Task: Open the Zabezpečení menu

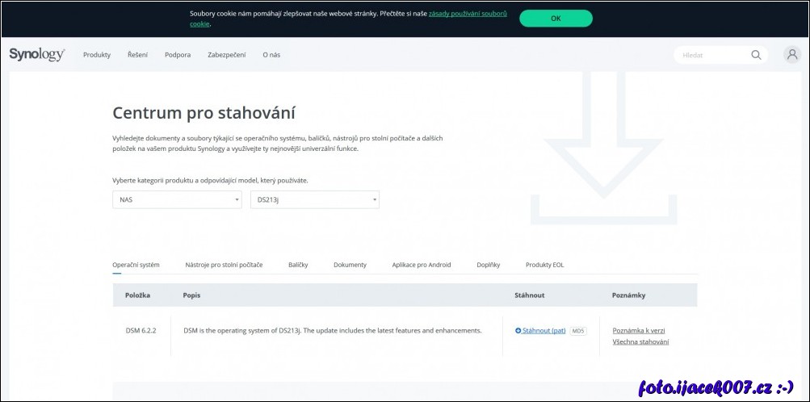Action: click(x=227, y=55)
